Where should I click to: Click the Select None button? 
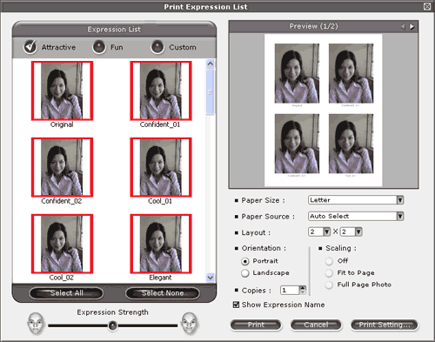(163, 293)
